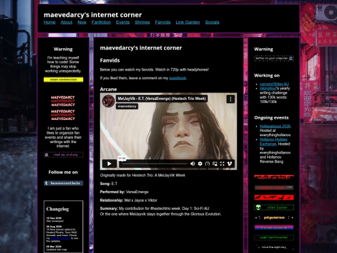Click the 'polyamorous' badge
The width and height of the screenshot is (337, 253).
pyautogui.click(x=274, y=217)
